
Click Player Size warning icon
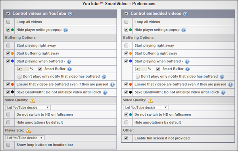point(29,130)
